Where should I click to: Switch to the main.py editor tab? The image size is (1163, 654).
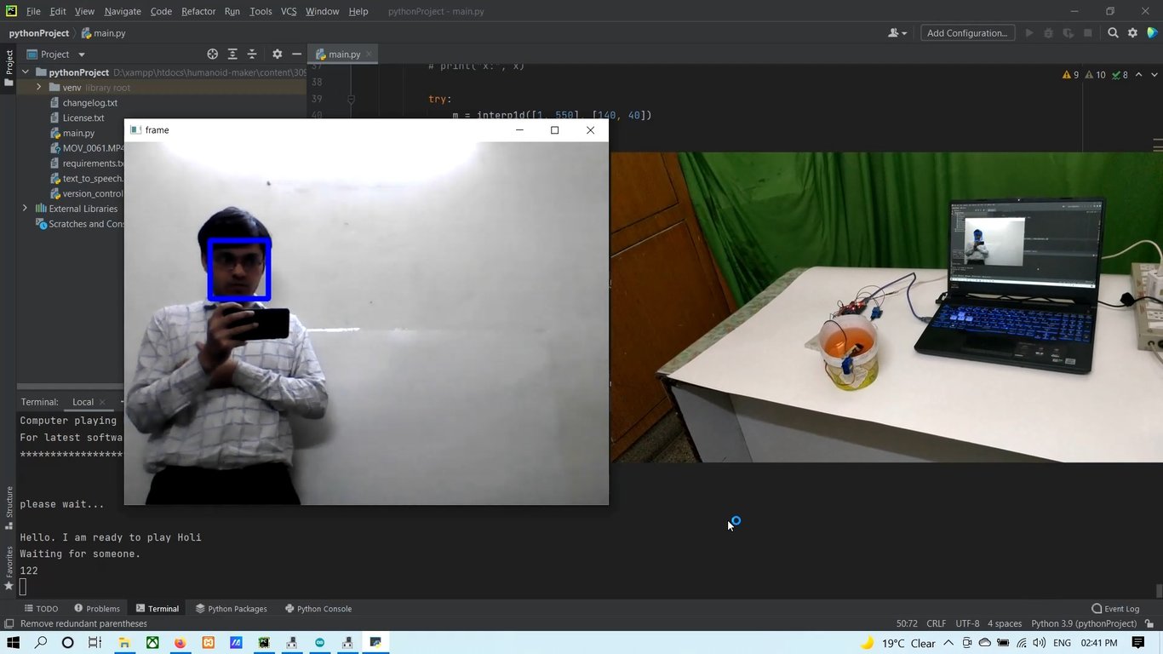(344, 54)
